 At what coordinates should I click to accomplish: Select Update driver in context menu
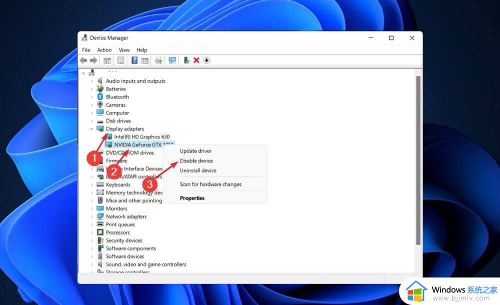click(x=195, y=151)
